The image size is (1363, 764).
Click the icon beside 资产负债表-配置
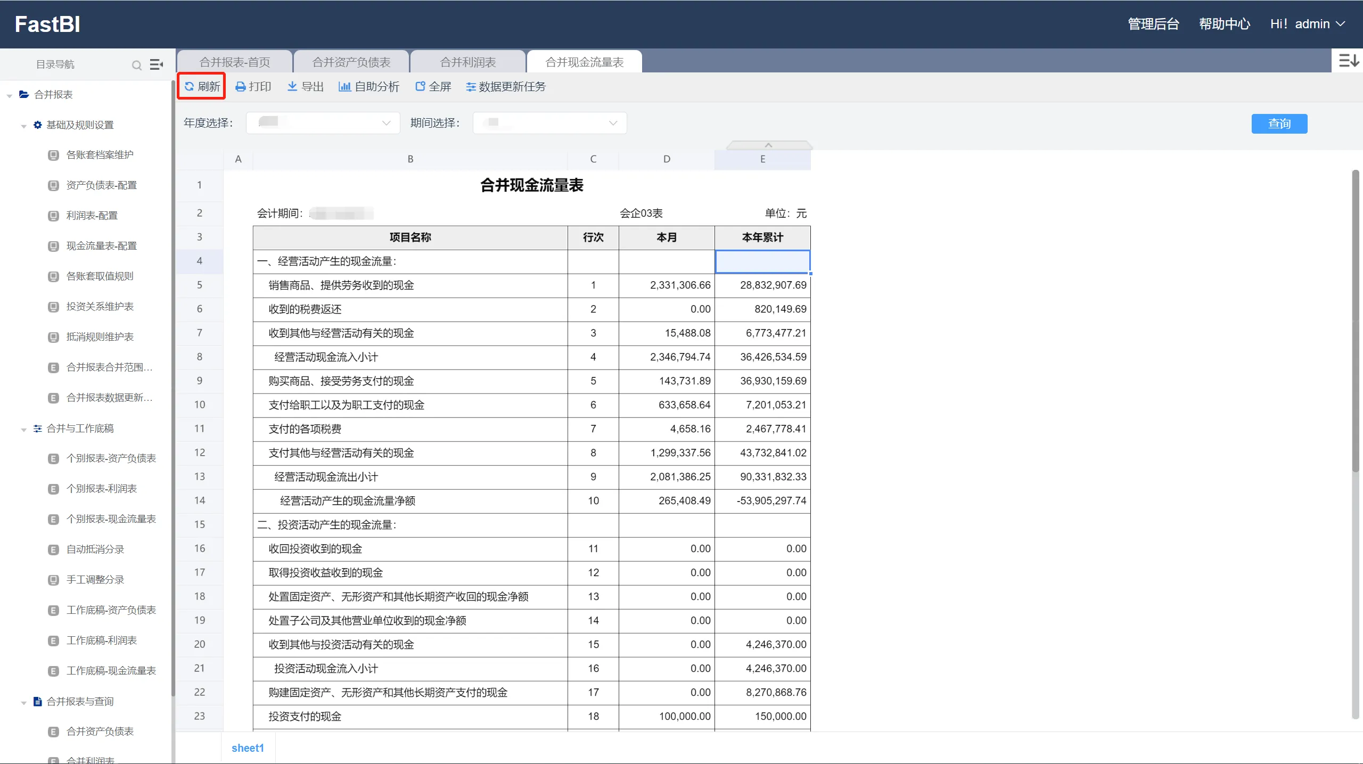[53, 185]
